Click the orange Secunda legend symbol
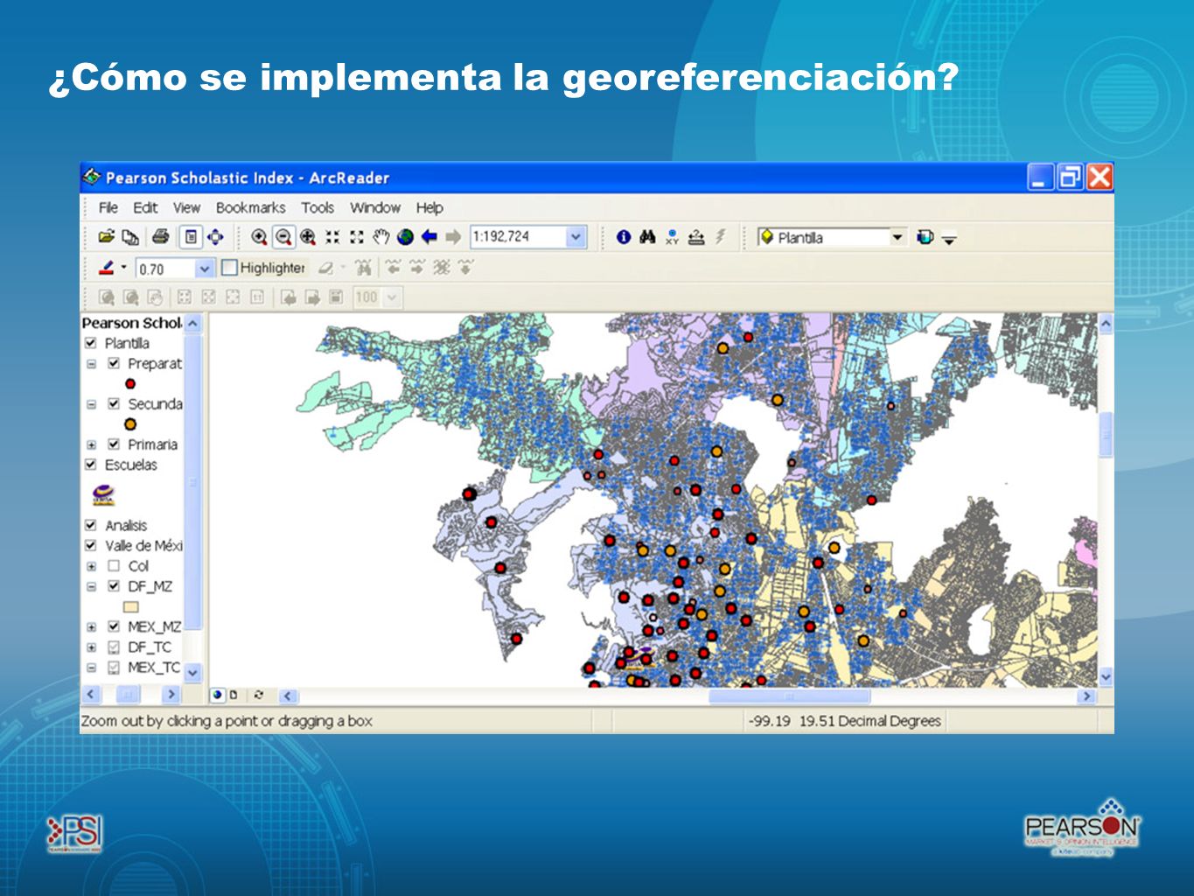The image size is (1194, 896). (x=130, y=423)
